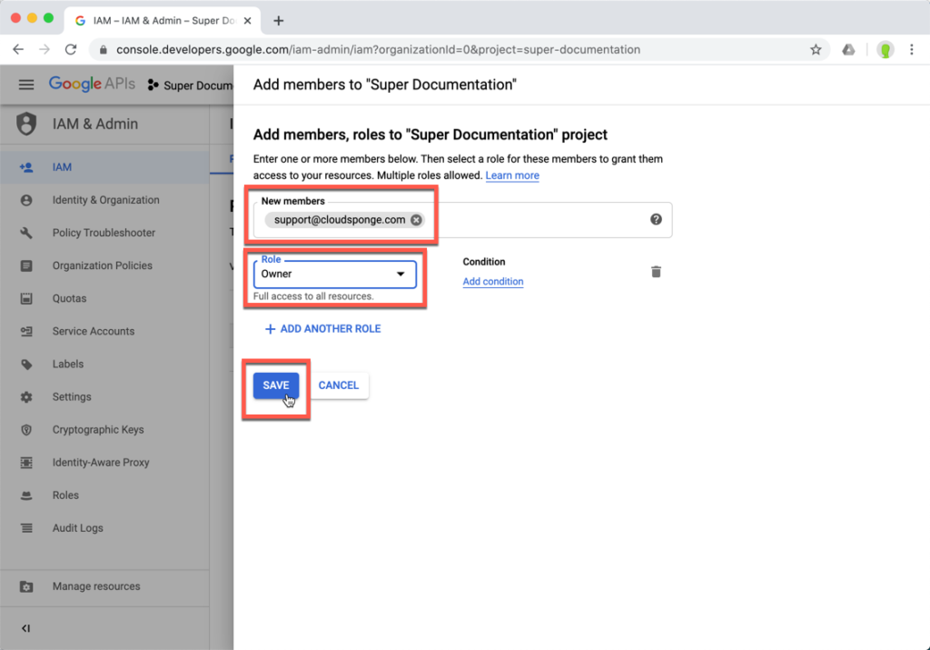Screen dimensions: 930x650
Task: Click the Settings gear icon
Action: [26, 397]
